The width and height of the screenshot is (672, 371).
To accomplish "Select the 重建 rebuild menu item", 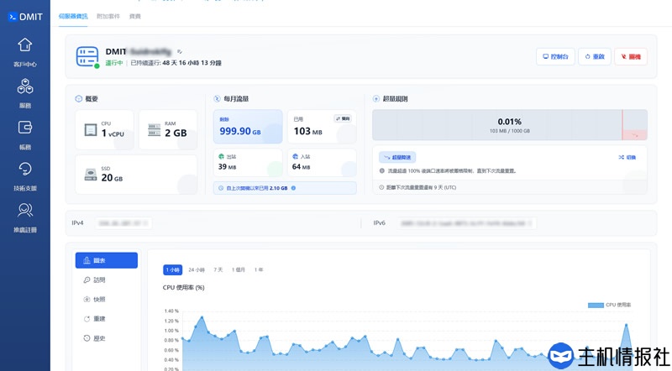I will 107,319.
